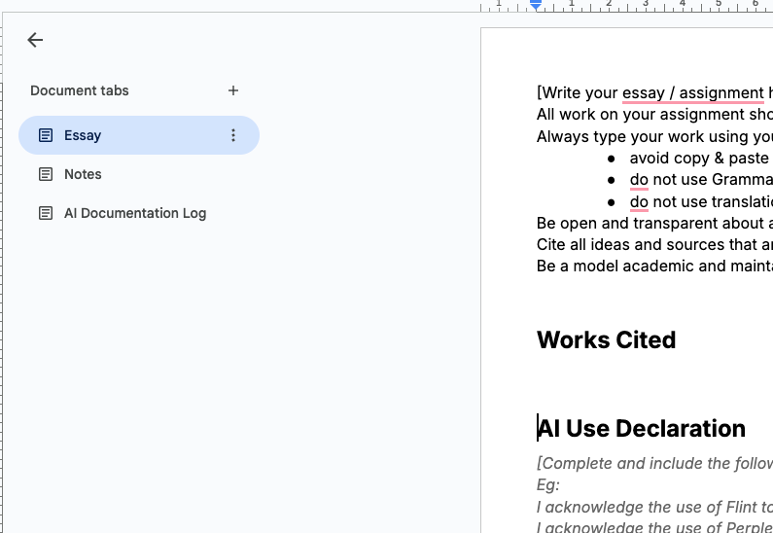Add a new document tab with plus icon
773x533 pixels.
233,90
